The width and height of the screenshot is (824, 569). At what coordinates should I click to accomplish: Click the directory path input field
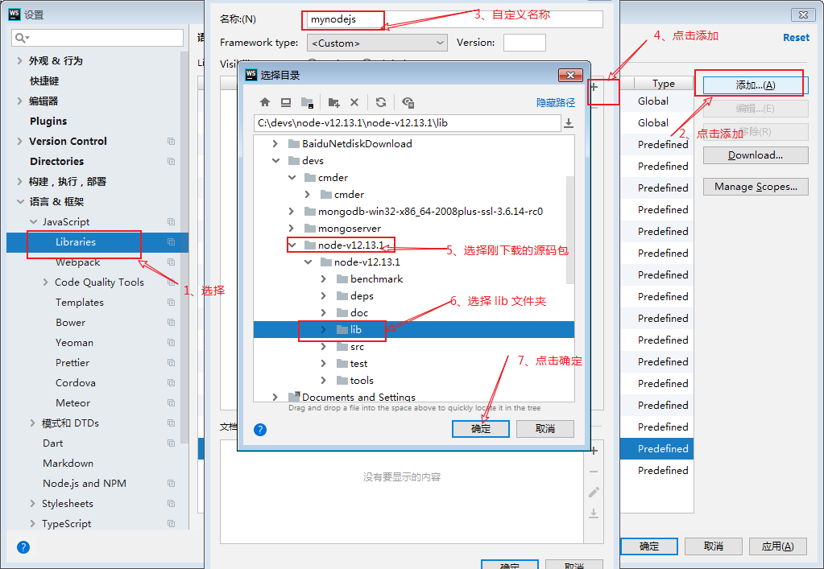point(408,123)
